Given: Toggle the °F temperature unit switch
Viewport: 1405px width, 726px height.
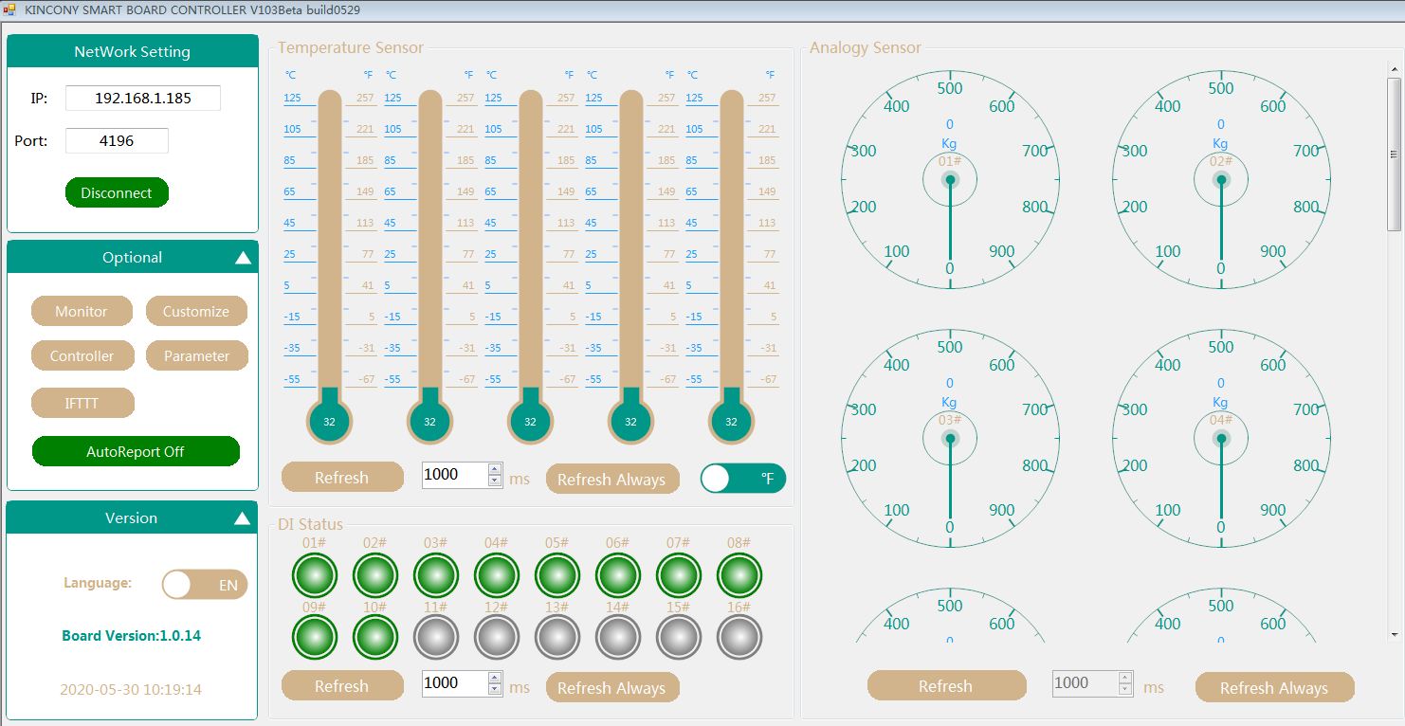Looking at the screenshot, I should point(743,479).
